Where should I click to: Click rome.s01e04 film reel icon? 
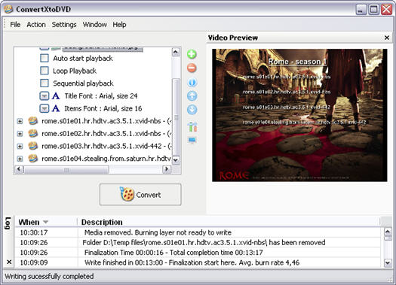tap(33, 159)
